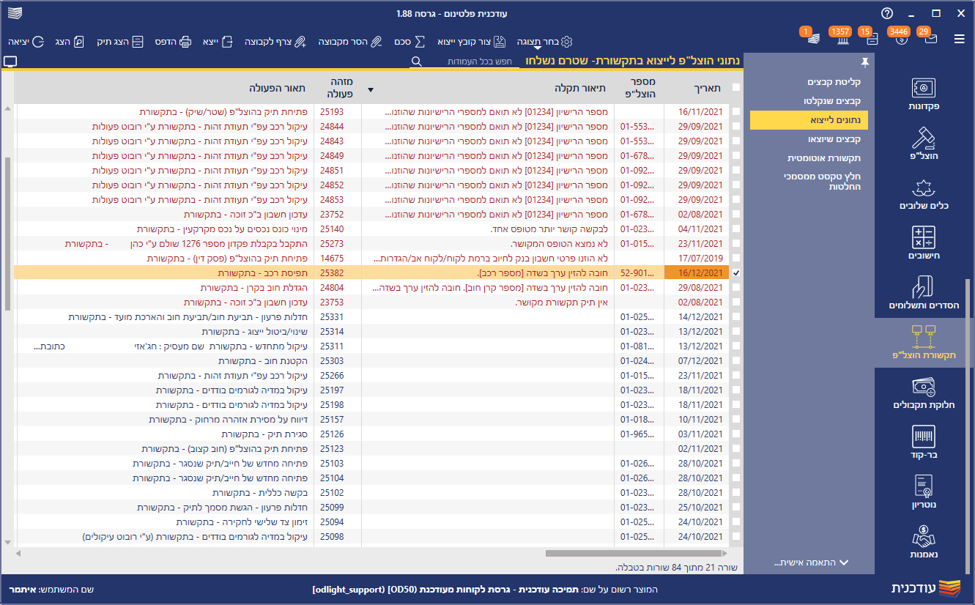
Task: Click the סכם sigma icon
Action: tap(420, 42)
